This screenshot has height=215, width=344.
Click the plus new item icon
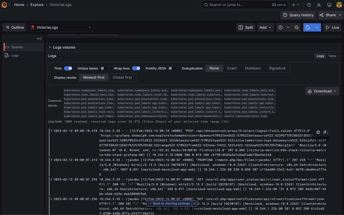pos(294,5)
